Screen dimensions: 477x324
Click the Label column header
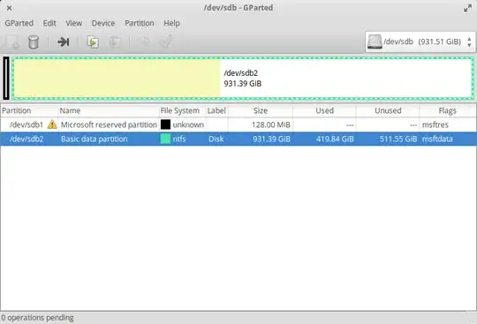click(x=216, y=110)
